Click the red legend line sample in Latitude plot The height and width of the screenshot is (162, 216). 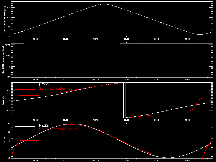[x=25, y=130]
